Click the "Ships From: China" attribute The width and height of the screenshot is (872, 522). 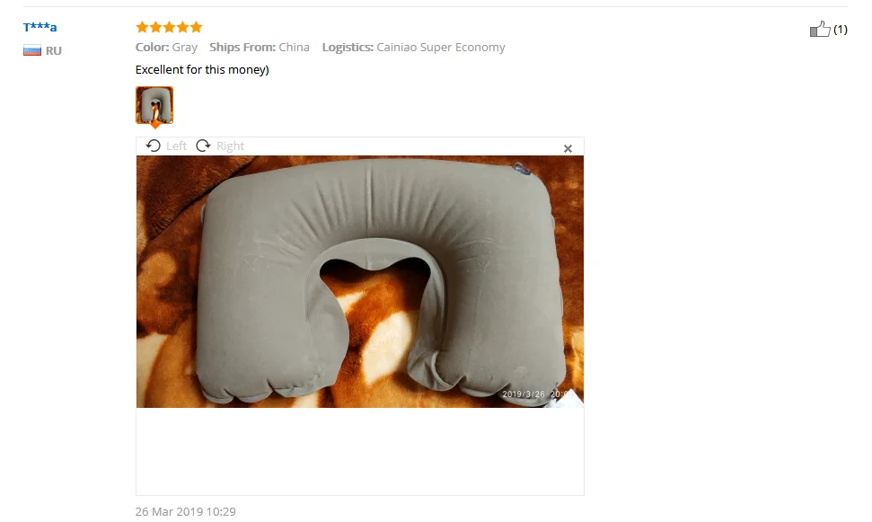point(260,48)
